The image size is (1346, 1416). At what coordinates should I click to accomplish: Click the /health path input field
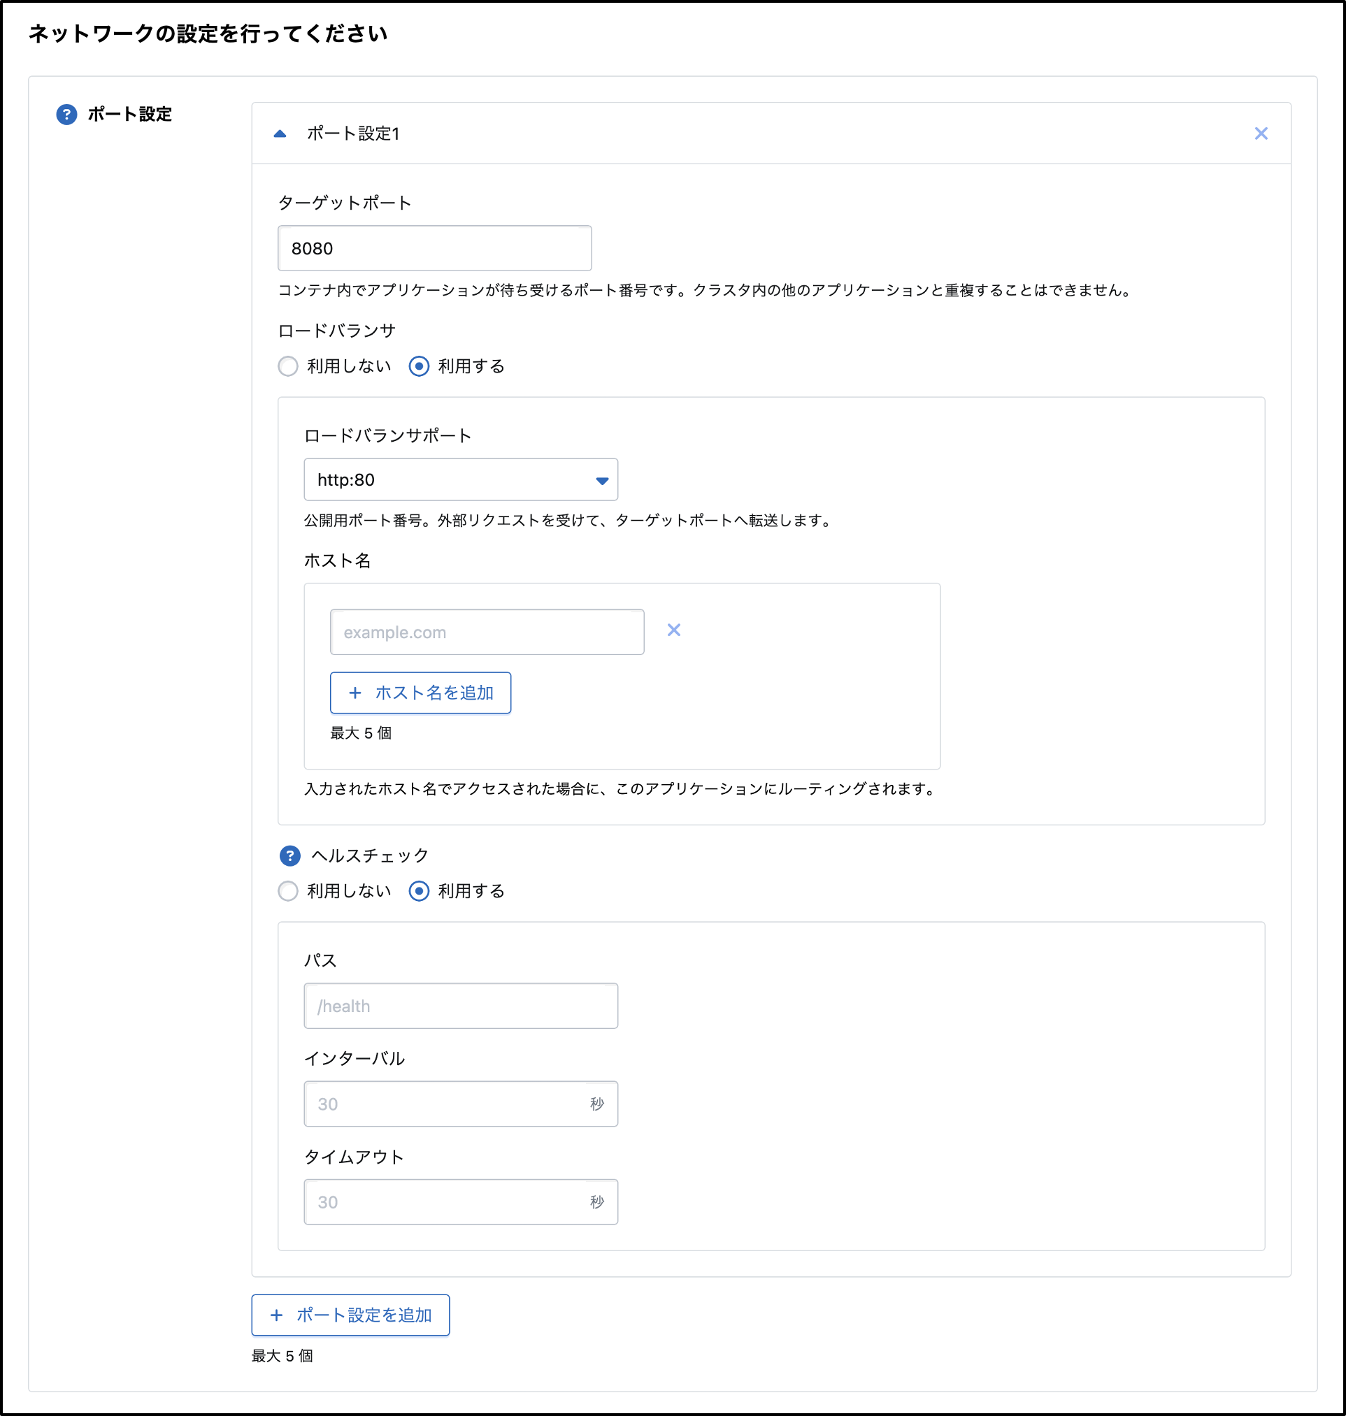point(461,1006)
